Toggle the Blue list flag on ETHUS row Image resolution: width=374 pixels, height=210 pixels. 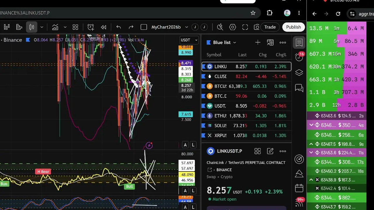(203, 116)
